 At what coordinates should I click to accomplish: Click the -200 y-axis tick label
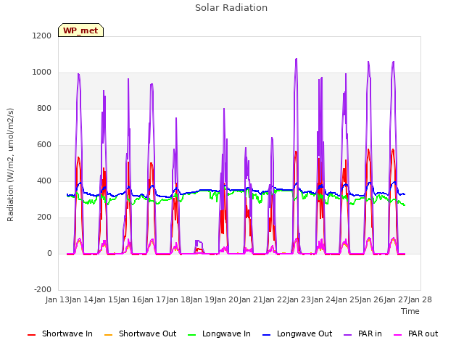tap(43, 290)
